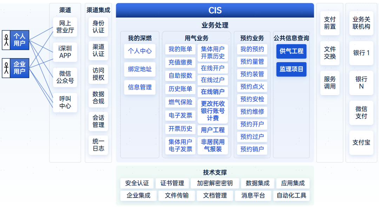Screen dimensions: 379x207
Task: Select 支付前置 box
Action: click(x=330, y=23)
